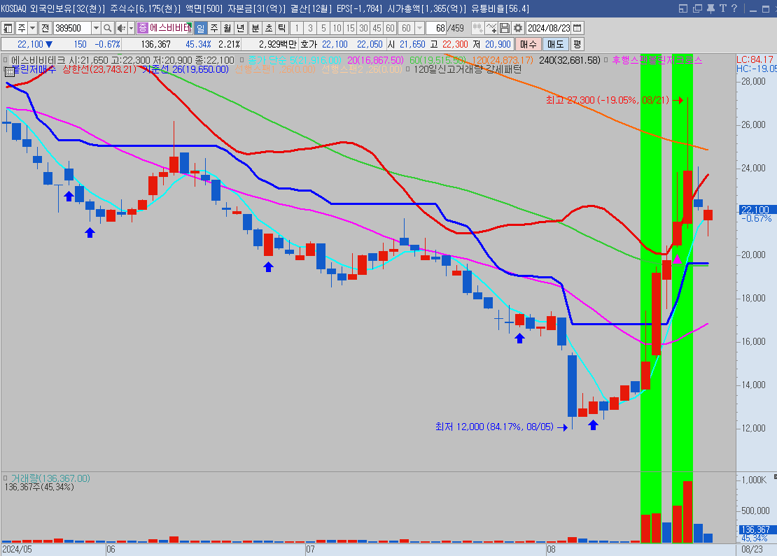Open the 주 market type dropdown arrow
777x556 pixels.
pyautogui.click(x=33, y=28)
